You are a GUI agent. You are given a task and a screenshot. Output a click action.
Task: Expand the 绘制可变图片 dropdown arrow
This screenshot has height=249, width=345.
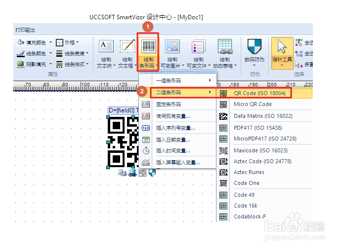183,66
